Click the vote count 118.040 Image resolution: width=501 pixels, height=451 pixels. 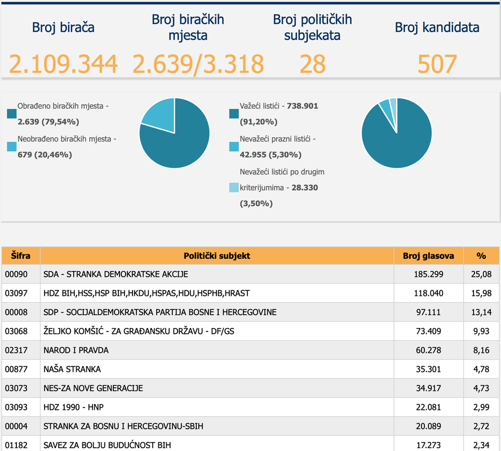[428, 293]
